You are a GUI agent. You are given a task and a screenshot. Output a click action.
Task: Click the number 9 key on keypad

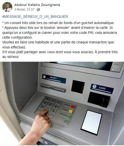point(53,111)
